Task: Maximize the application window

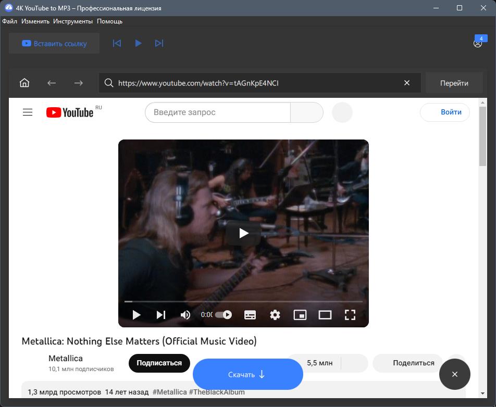Action: click(460, 8)
